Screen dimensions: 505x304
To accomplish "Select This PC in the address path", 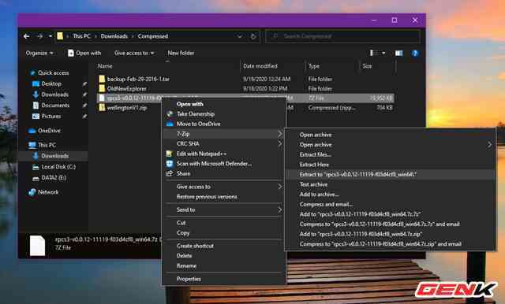I will [x=81, y=36].
